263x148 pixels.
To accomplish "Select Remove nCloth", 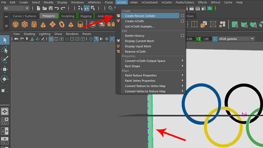I will (135, 51).
